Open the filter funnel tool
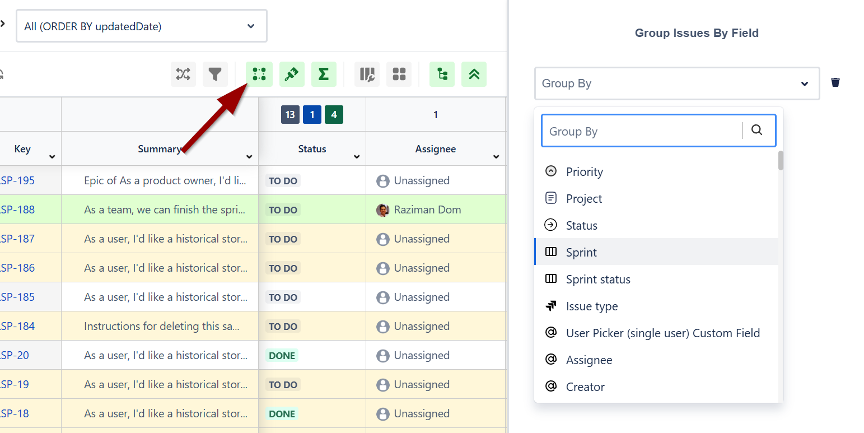Viewport: 864px width, 433px height. point(215,74)
